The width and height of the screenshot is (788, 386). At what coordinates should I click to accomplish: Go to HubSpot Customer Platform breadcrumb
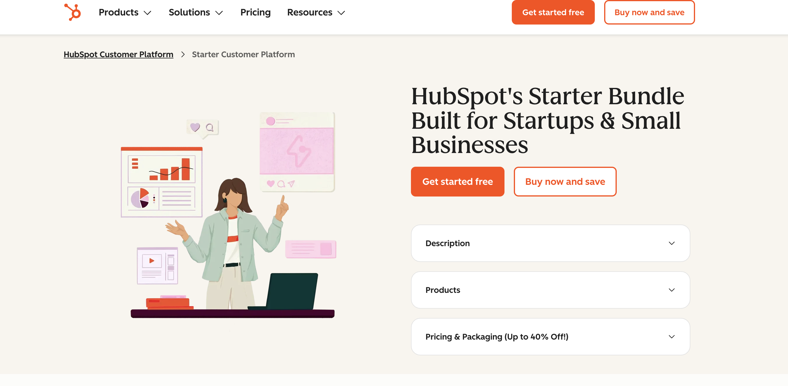tap(118, 54)
